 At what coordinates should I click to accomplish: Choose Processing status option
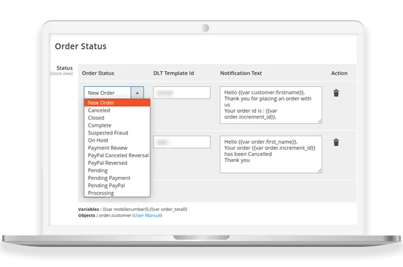pos(117,193)
